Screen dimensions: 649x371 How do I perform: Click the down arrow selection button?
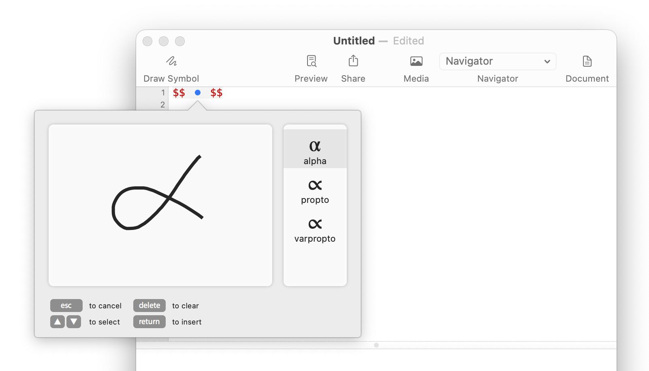[74, 322]
